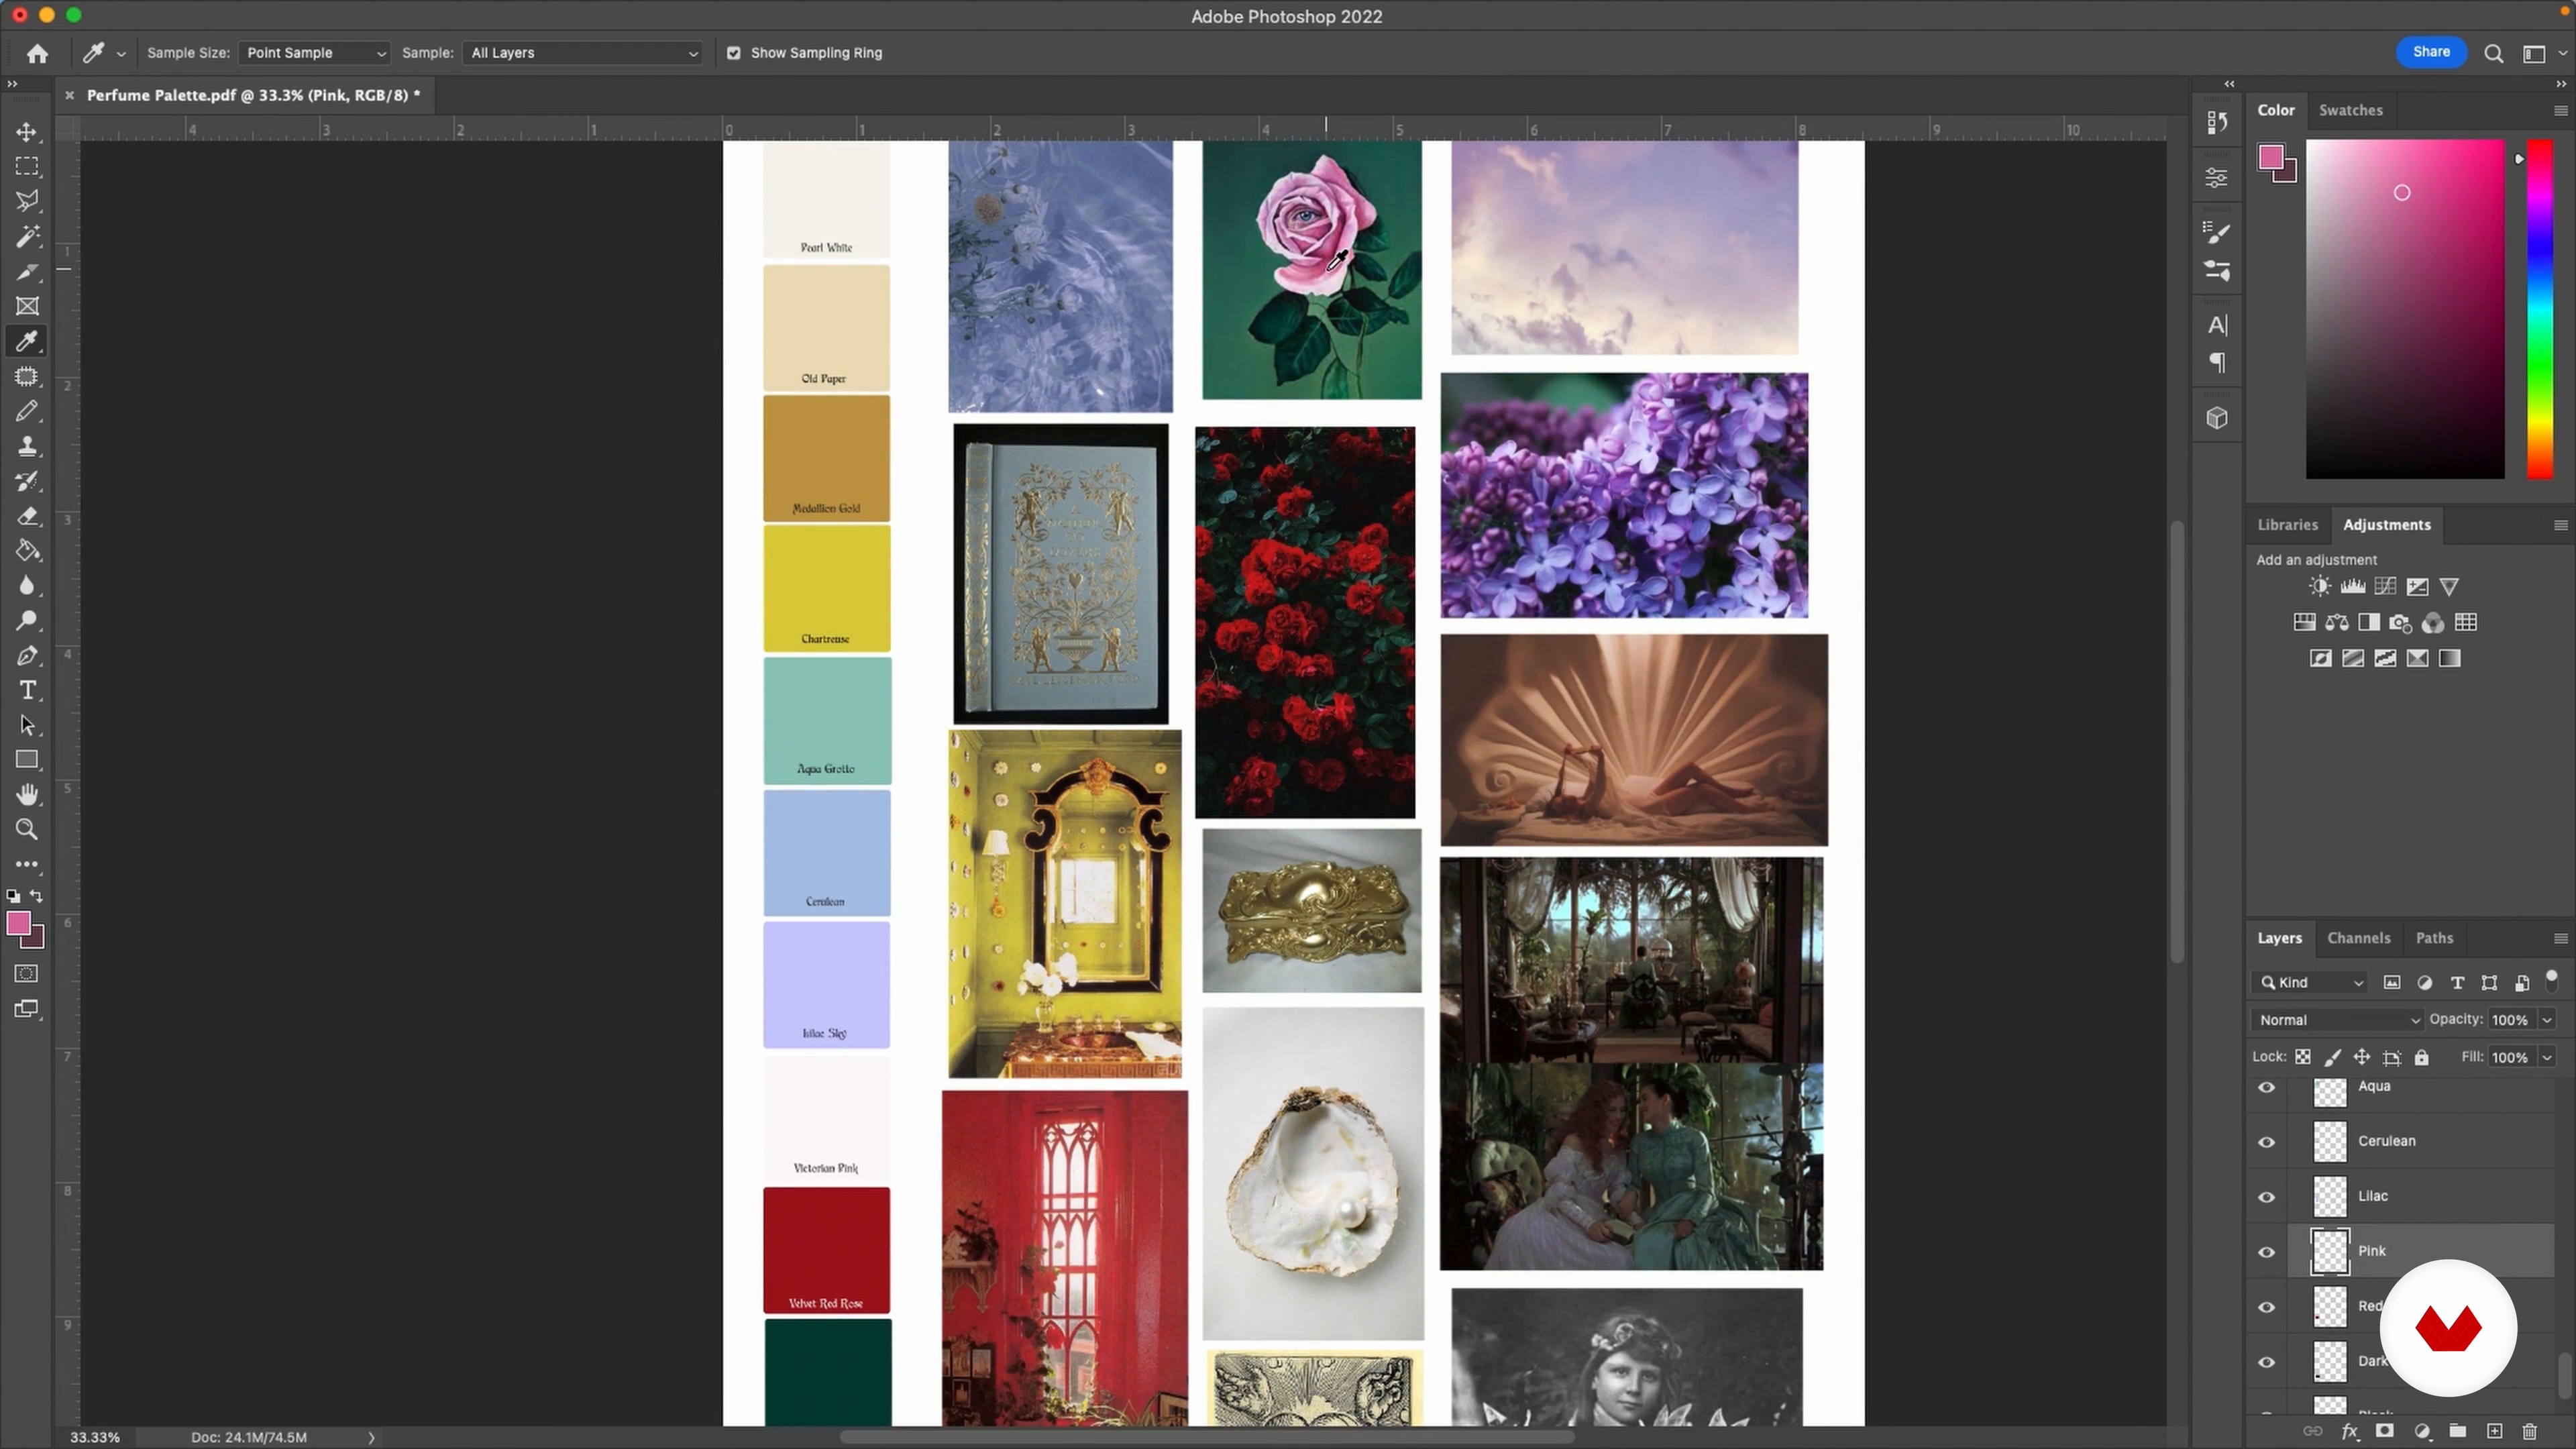
Task: Select the Adjustments tab
Action: click(2386, 524)
